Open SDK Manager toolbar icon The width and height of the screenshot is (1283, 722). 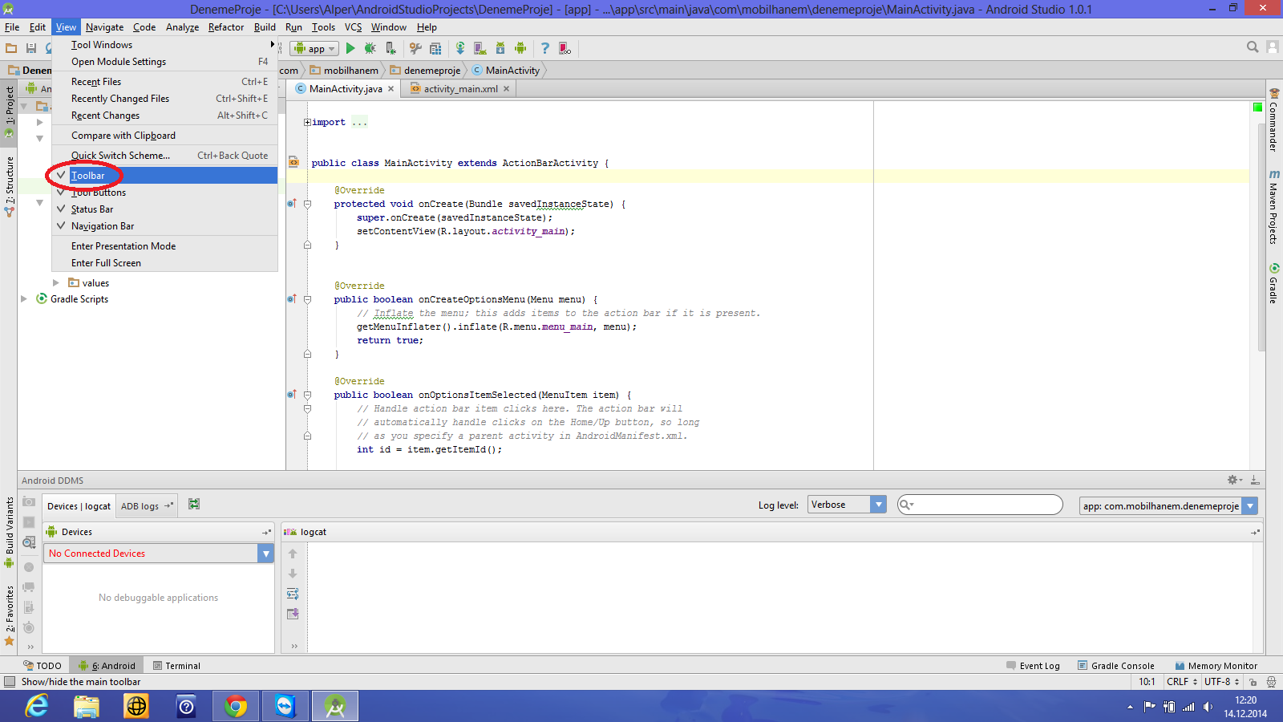[500, 48]
